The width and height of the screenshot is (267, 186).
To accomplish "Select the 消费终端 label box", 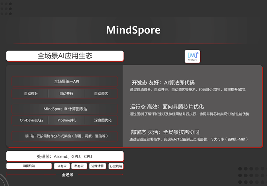I will click(x=29, y=166).
